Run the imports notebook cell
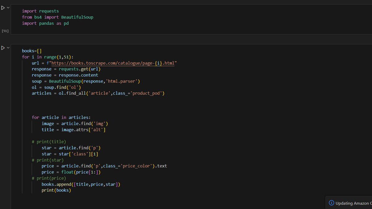 [x=3, y=8]
